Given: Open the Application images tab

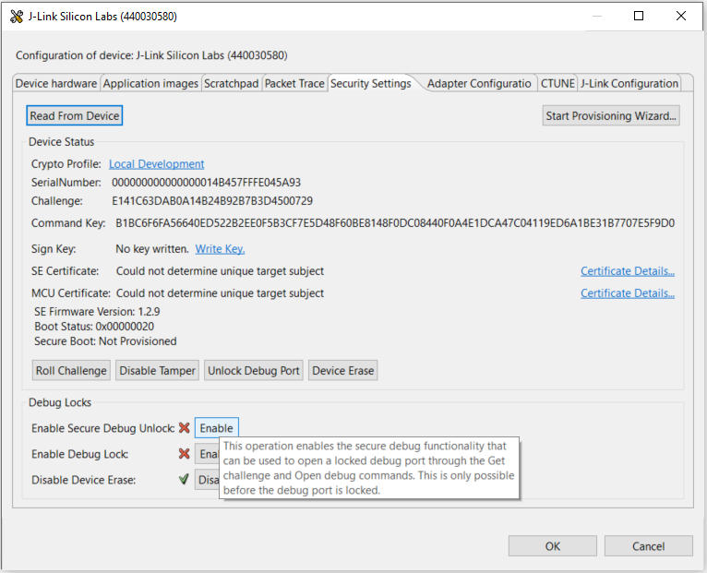Looking at the screenshot, I should click(x=150, y=84).
